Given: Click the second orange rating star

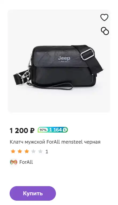Looking at the screenshot, I should tap(20, 151).
